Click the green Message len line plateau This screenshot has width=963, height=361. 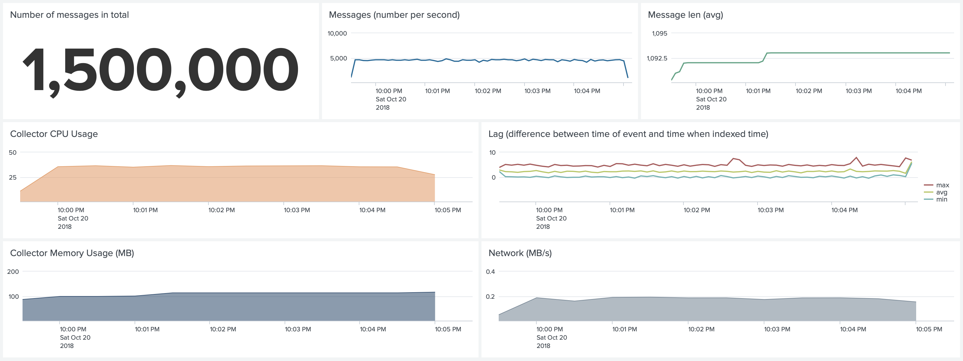click(860, 53)
